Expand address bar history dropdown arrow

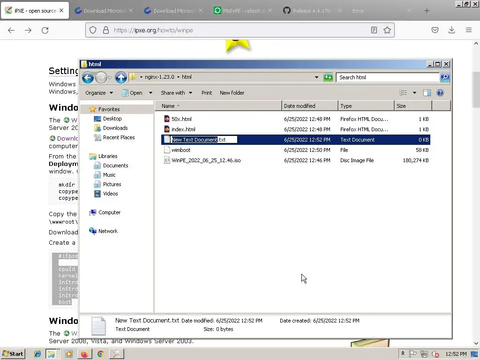(x=316, y=77)
